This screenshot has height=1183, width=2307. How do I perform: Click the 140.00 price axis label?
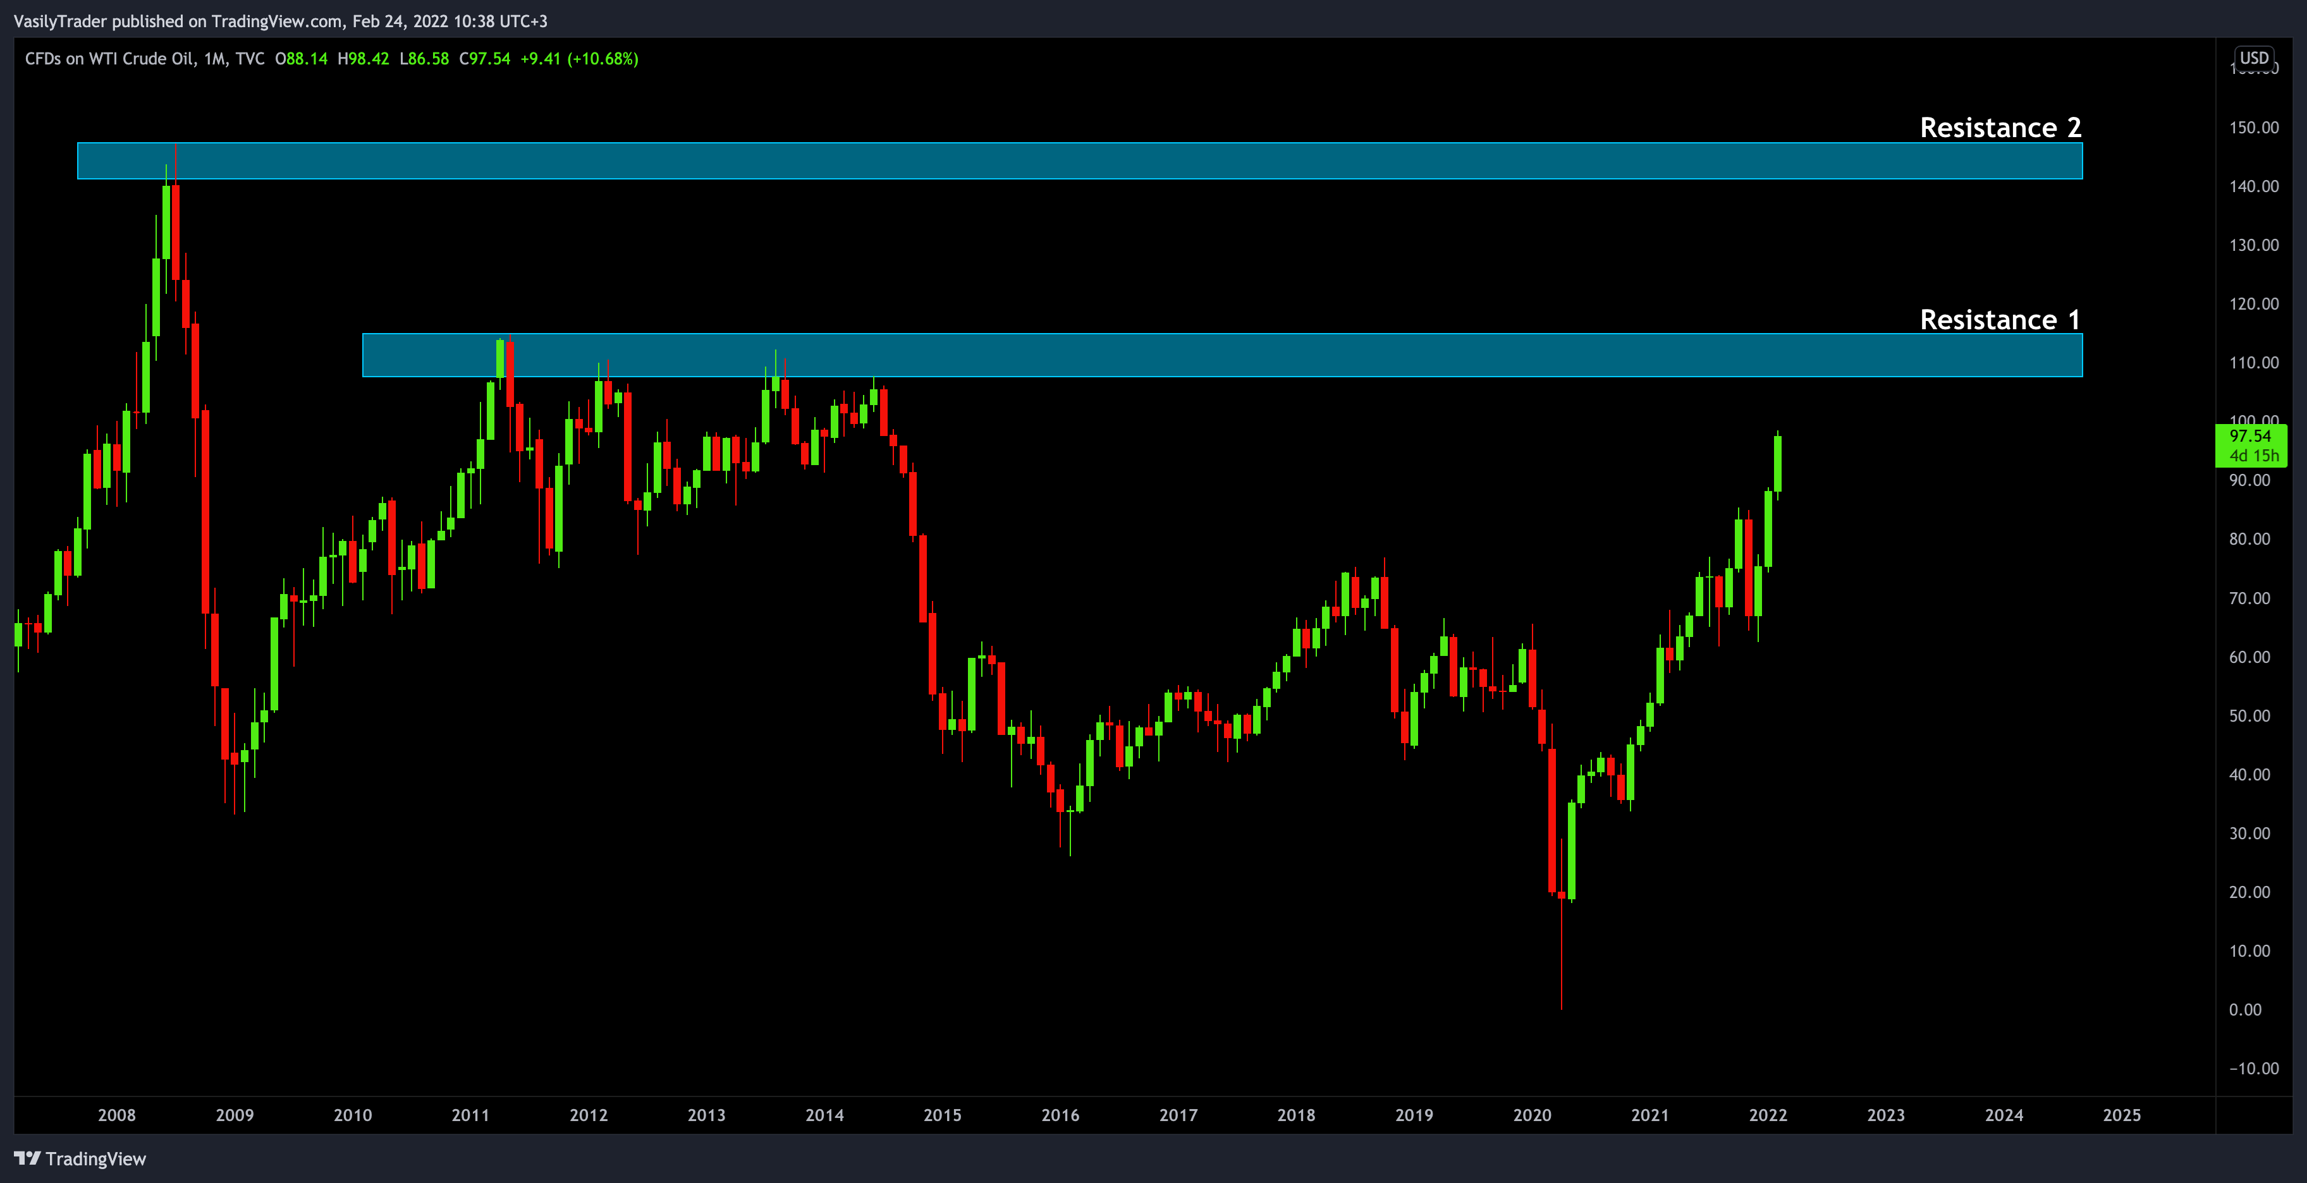pyautogui.click(x=2254, y=186)
